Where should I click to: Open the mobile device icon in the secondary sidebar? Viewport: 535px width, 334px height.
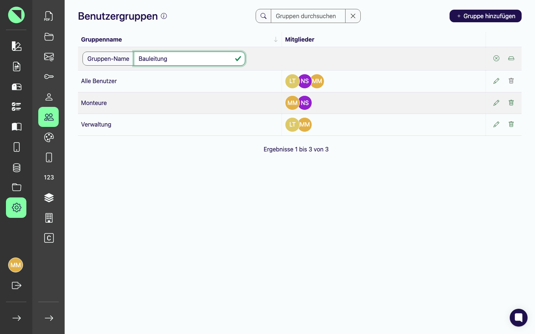49,157
